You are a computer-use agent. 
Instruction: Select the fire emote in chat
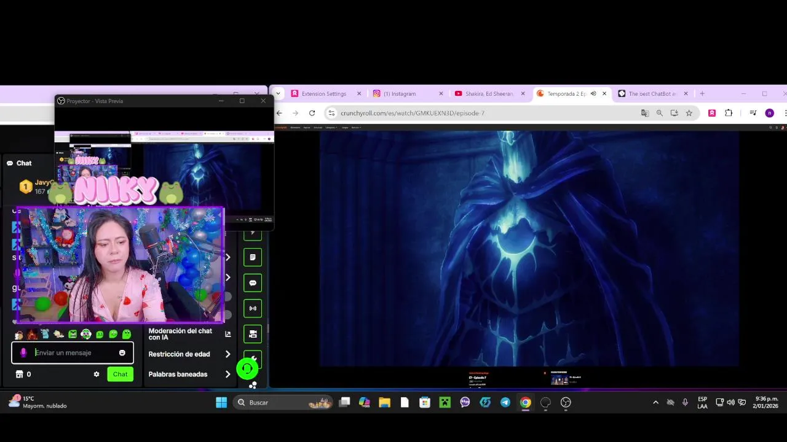point(32,335)
